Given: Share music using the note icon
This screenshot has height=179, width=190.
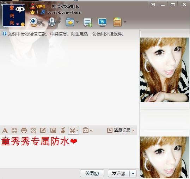Looking at the screenshot, I should pyautogui.click(x=63, y=130).
